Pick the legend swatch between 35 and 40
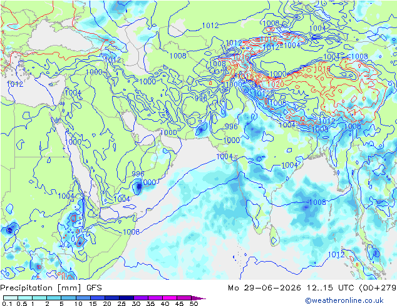Image resolution: width=397 pixels, height=306 pixels. click(x=155, y=298)
